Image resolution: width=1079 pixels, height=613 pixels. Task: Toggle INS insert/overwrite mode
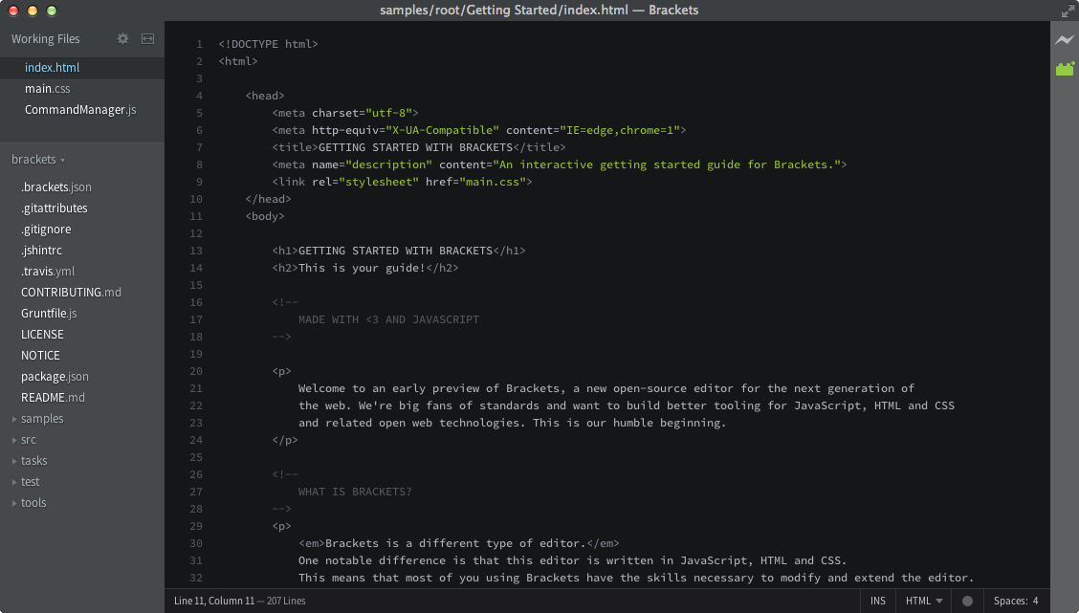pos(878,601)
